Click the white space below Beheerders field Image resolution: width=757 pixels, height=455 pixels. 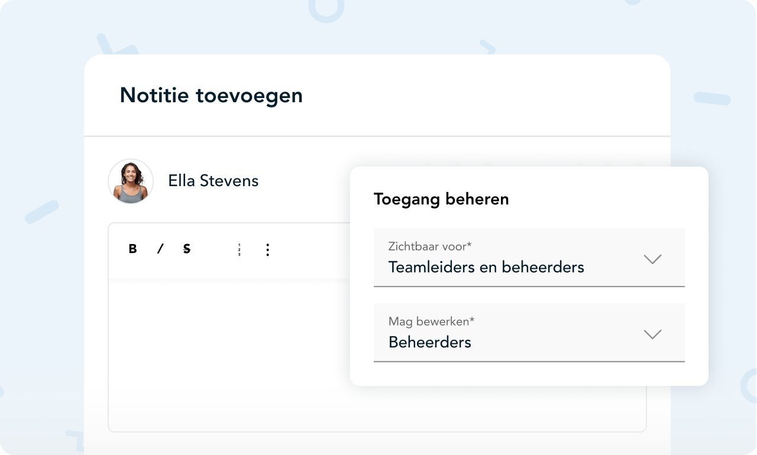pos(529,373)
